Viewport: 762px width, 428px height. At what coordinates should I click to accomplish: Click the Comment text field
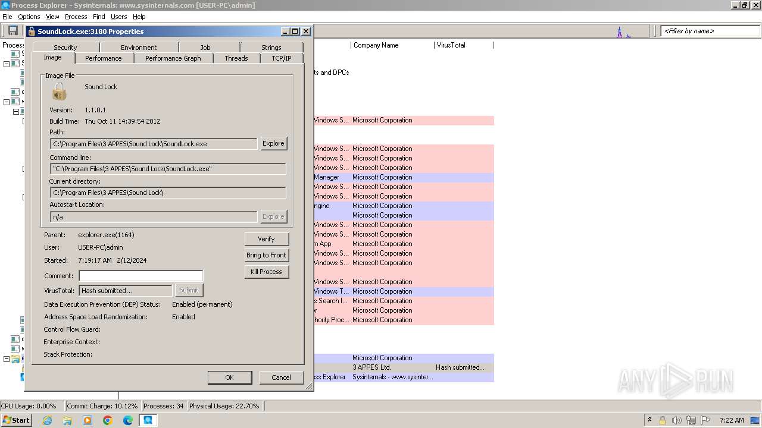[141, 276]
